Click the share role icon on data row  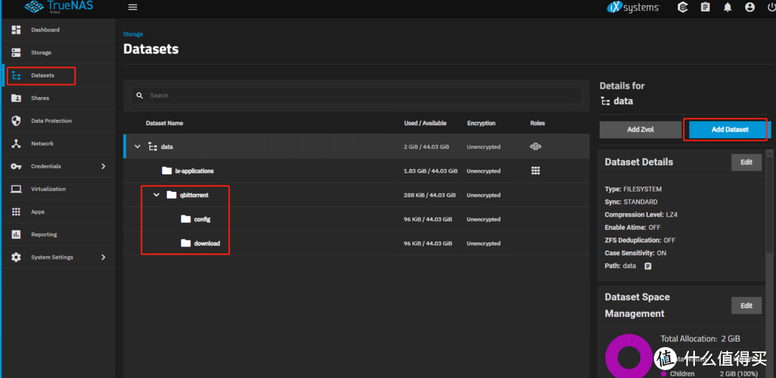point(535,147)
